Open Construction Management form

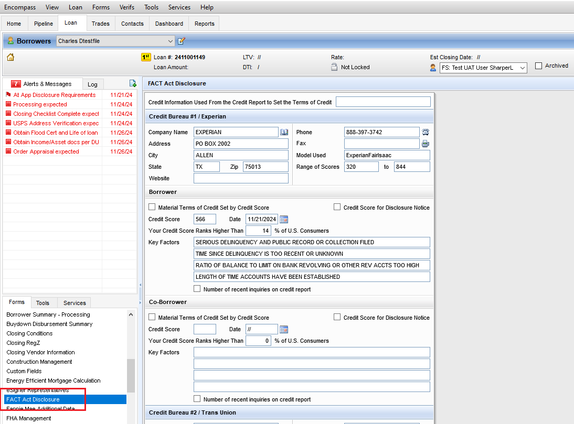pos(39,362)
